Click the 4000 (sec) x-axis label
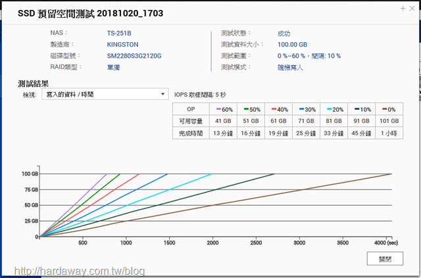 pos(386,243)
